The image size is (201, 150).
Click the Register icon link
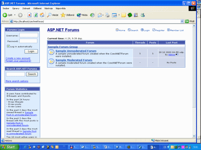[x=158, y=30]
